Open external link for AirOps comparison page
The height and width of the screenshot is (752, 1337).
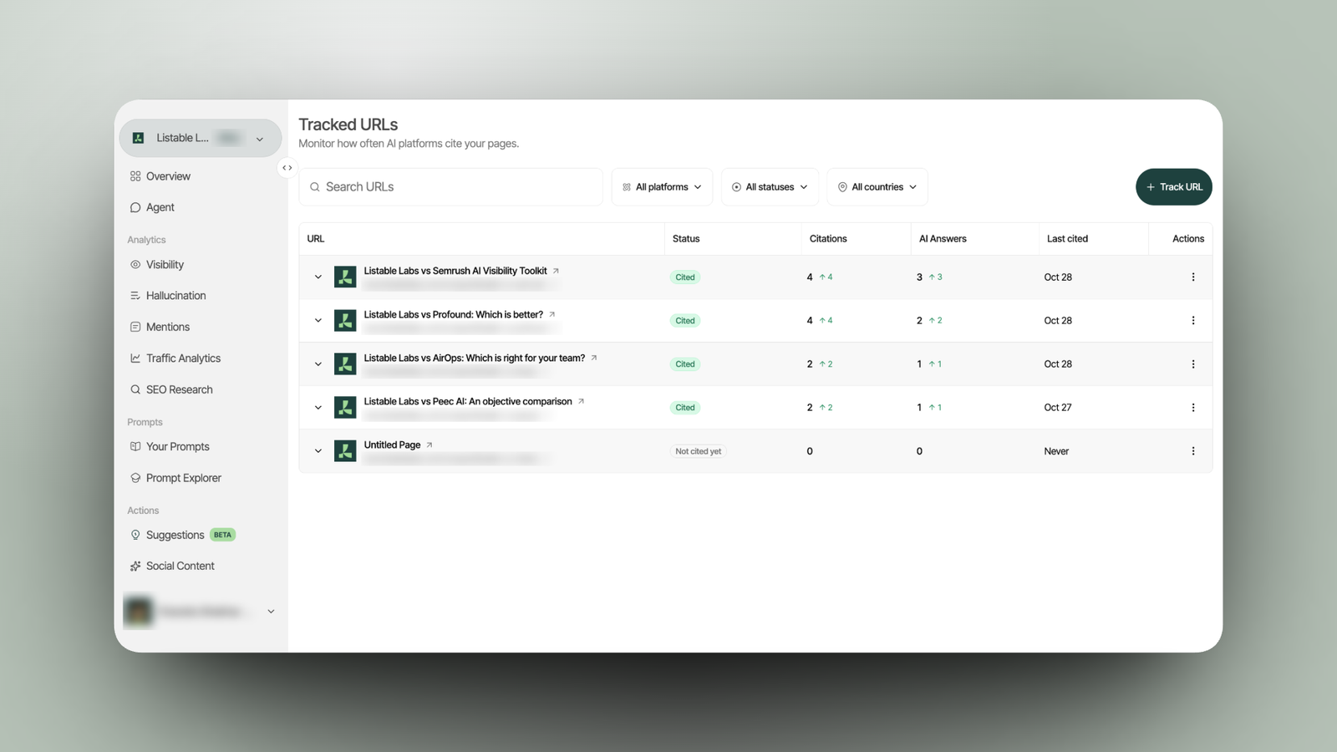click(x=594, y=358)
